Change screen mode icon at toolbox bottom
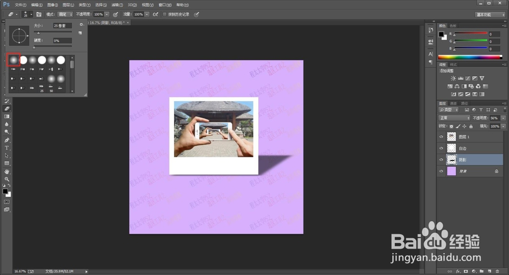This screenshot has height=275, width=509. click(x=7, y=209)
